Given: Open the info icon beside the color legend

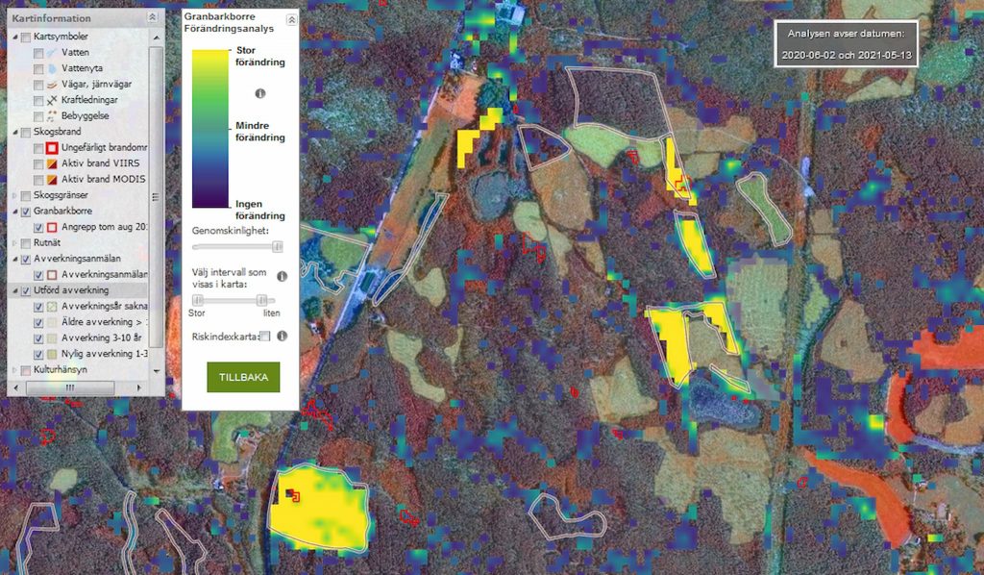Looking at the screenshot, I should (x=260, y=93).
